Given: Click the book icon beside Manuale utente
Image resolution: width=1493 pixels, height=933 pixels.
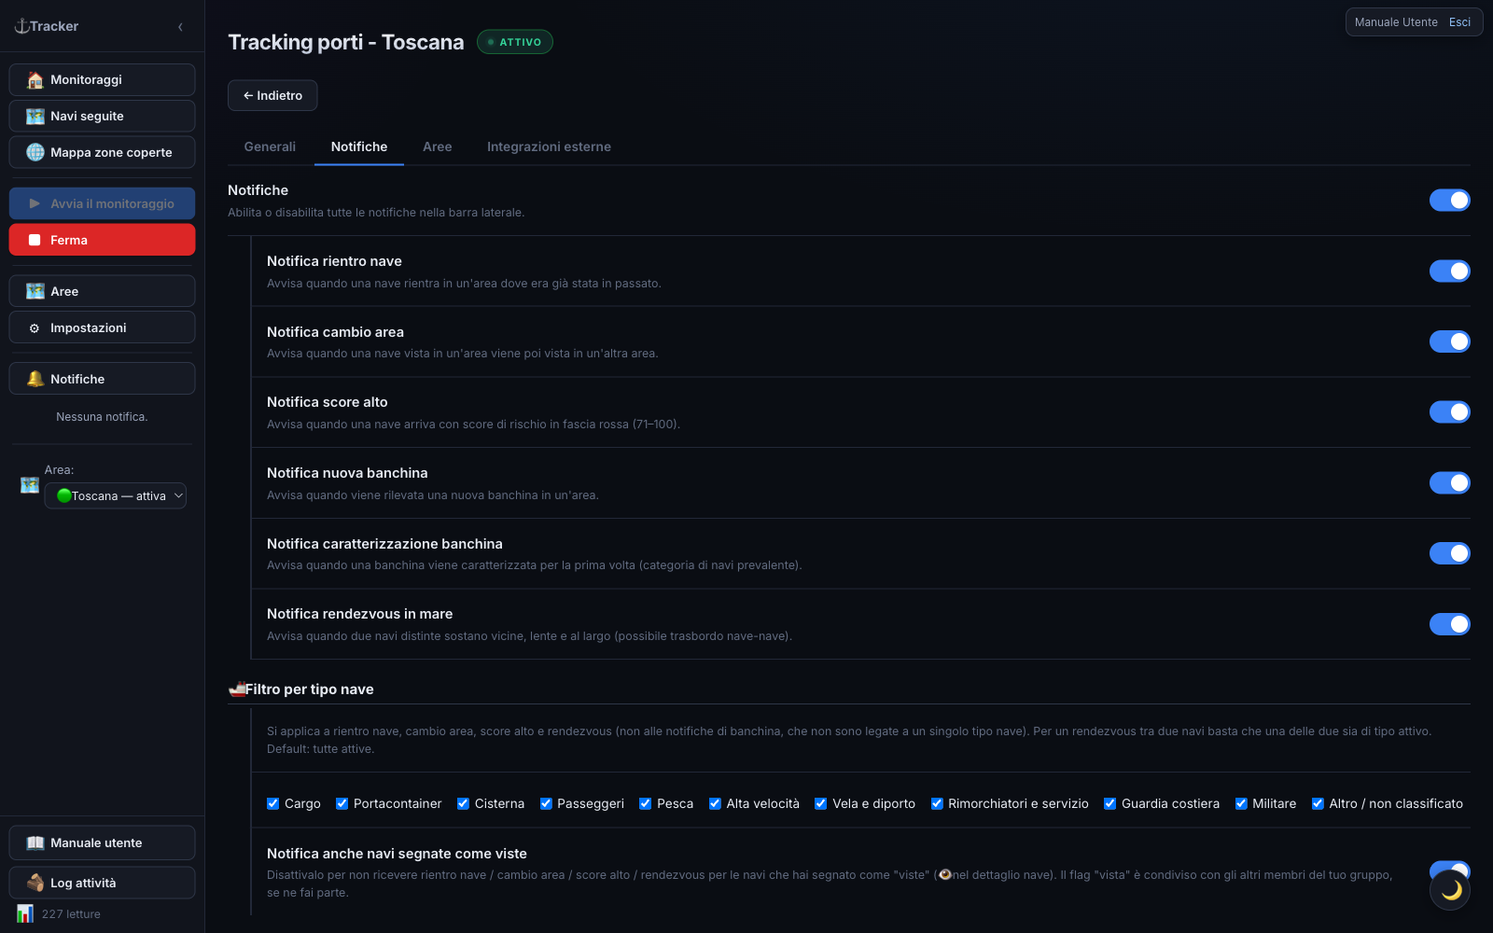Looking at the screenshot, I should coord(35,843).
